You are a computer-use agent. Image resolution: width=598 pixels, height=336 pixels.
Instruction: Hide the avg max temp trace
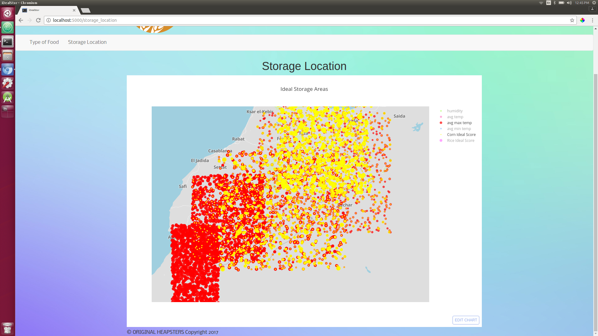[459, 123]
